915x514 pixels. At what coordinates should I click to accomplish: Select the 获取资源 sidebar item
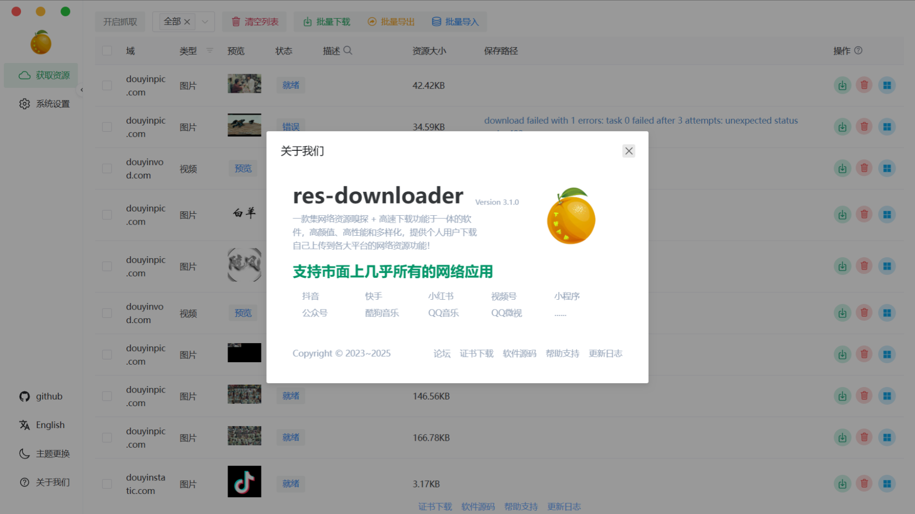[41, 75]
